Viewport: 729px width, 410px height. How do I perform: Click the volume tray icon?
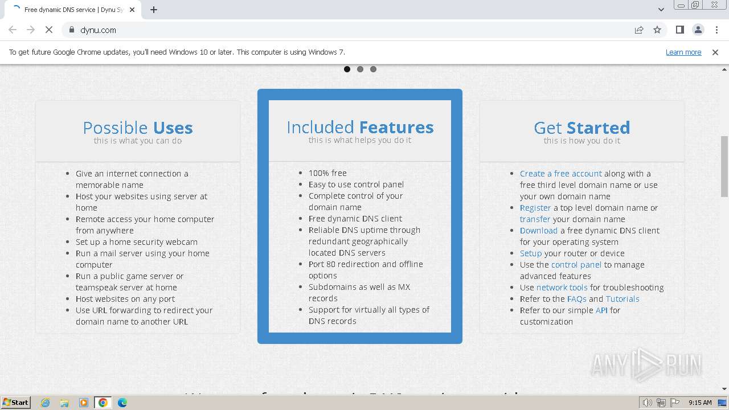click(x=648, y=403)
